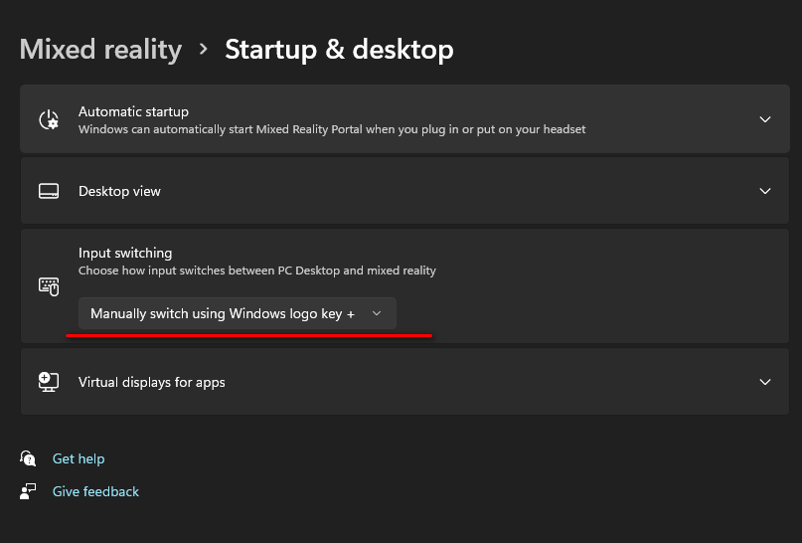Click the breadcrumb separator chevron

(204, 49)
